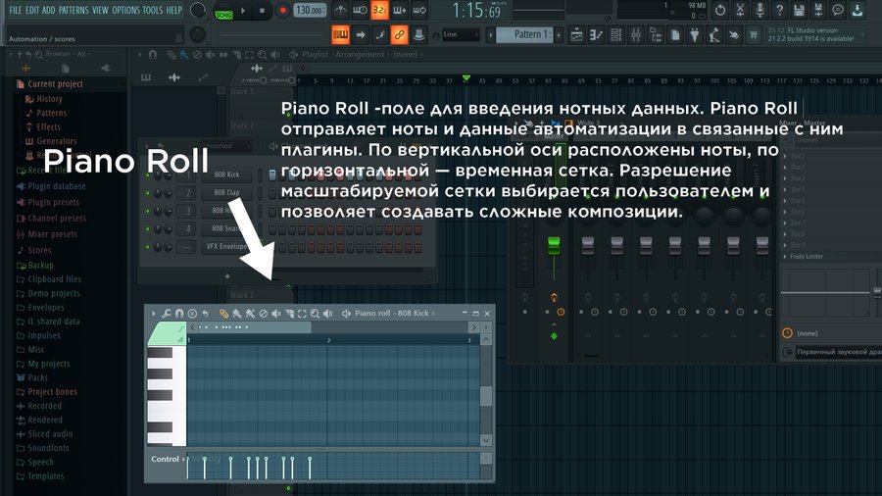Toggle auto-scrolling arrow icon
Viewport: 882px width, 496px height.
[360, 35]
